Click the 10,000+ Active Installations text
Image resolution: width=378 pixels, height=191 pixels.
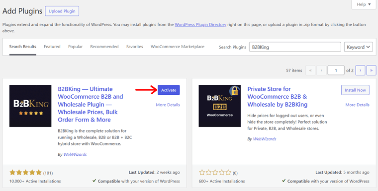point(35,181)
